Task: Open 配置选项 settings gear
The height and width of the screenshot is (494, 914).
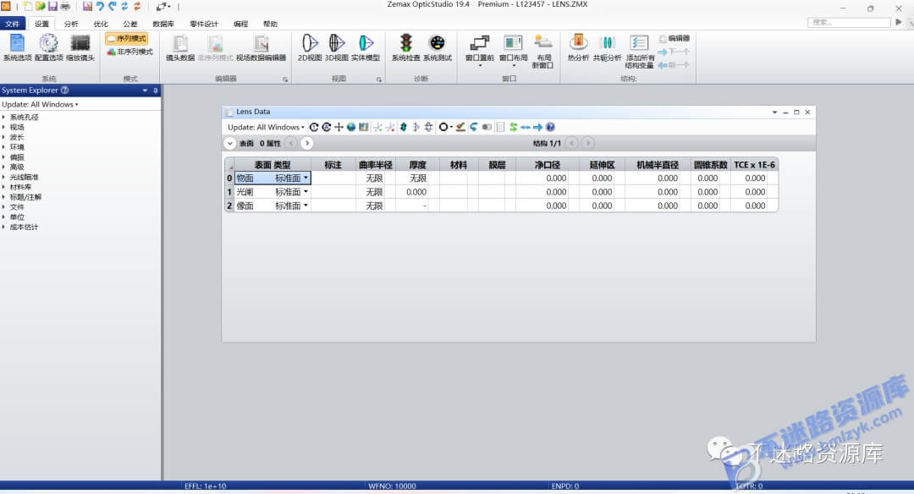Action: click(48, 47)
